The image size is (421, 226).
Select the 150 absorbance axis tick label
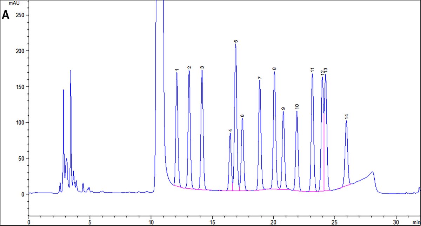[20, 87]
